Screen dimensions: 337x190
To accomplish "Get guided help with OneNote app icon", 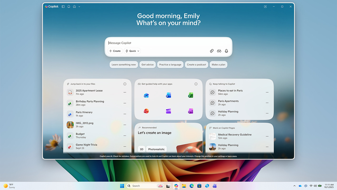I will point(191,111).
